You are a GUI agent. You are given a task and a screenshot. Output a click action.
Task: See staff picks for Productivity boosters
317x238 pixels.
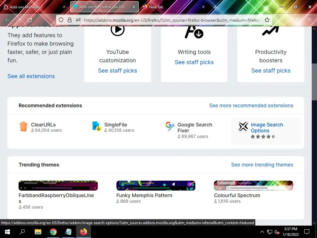[271, 70]
